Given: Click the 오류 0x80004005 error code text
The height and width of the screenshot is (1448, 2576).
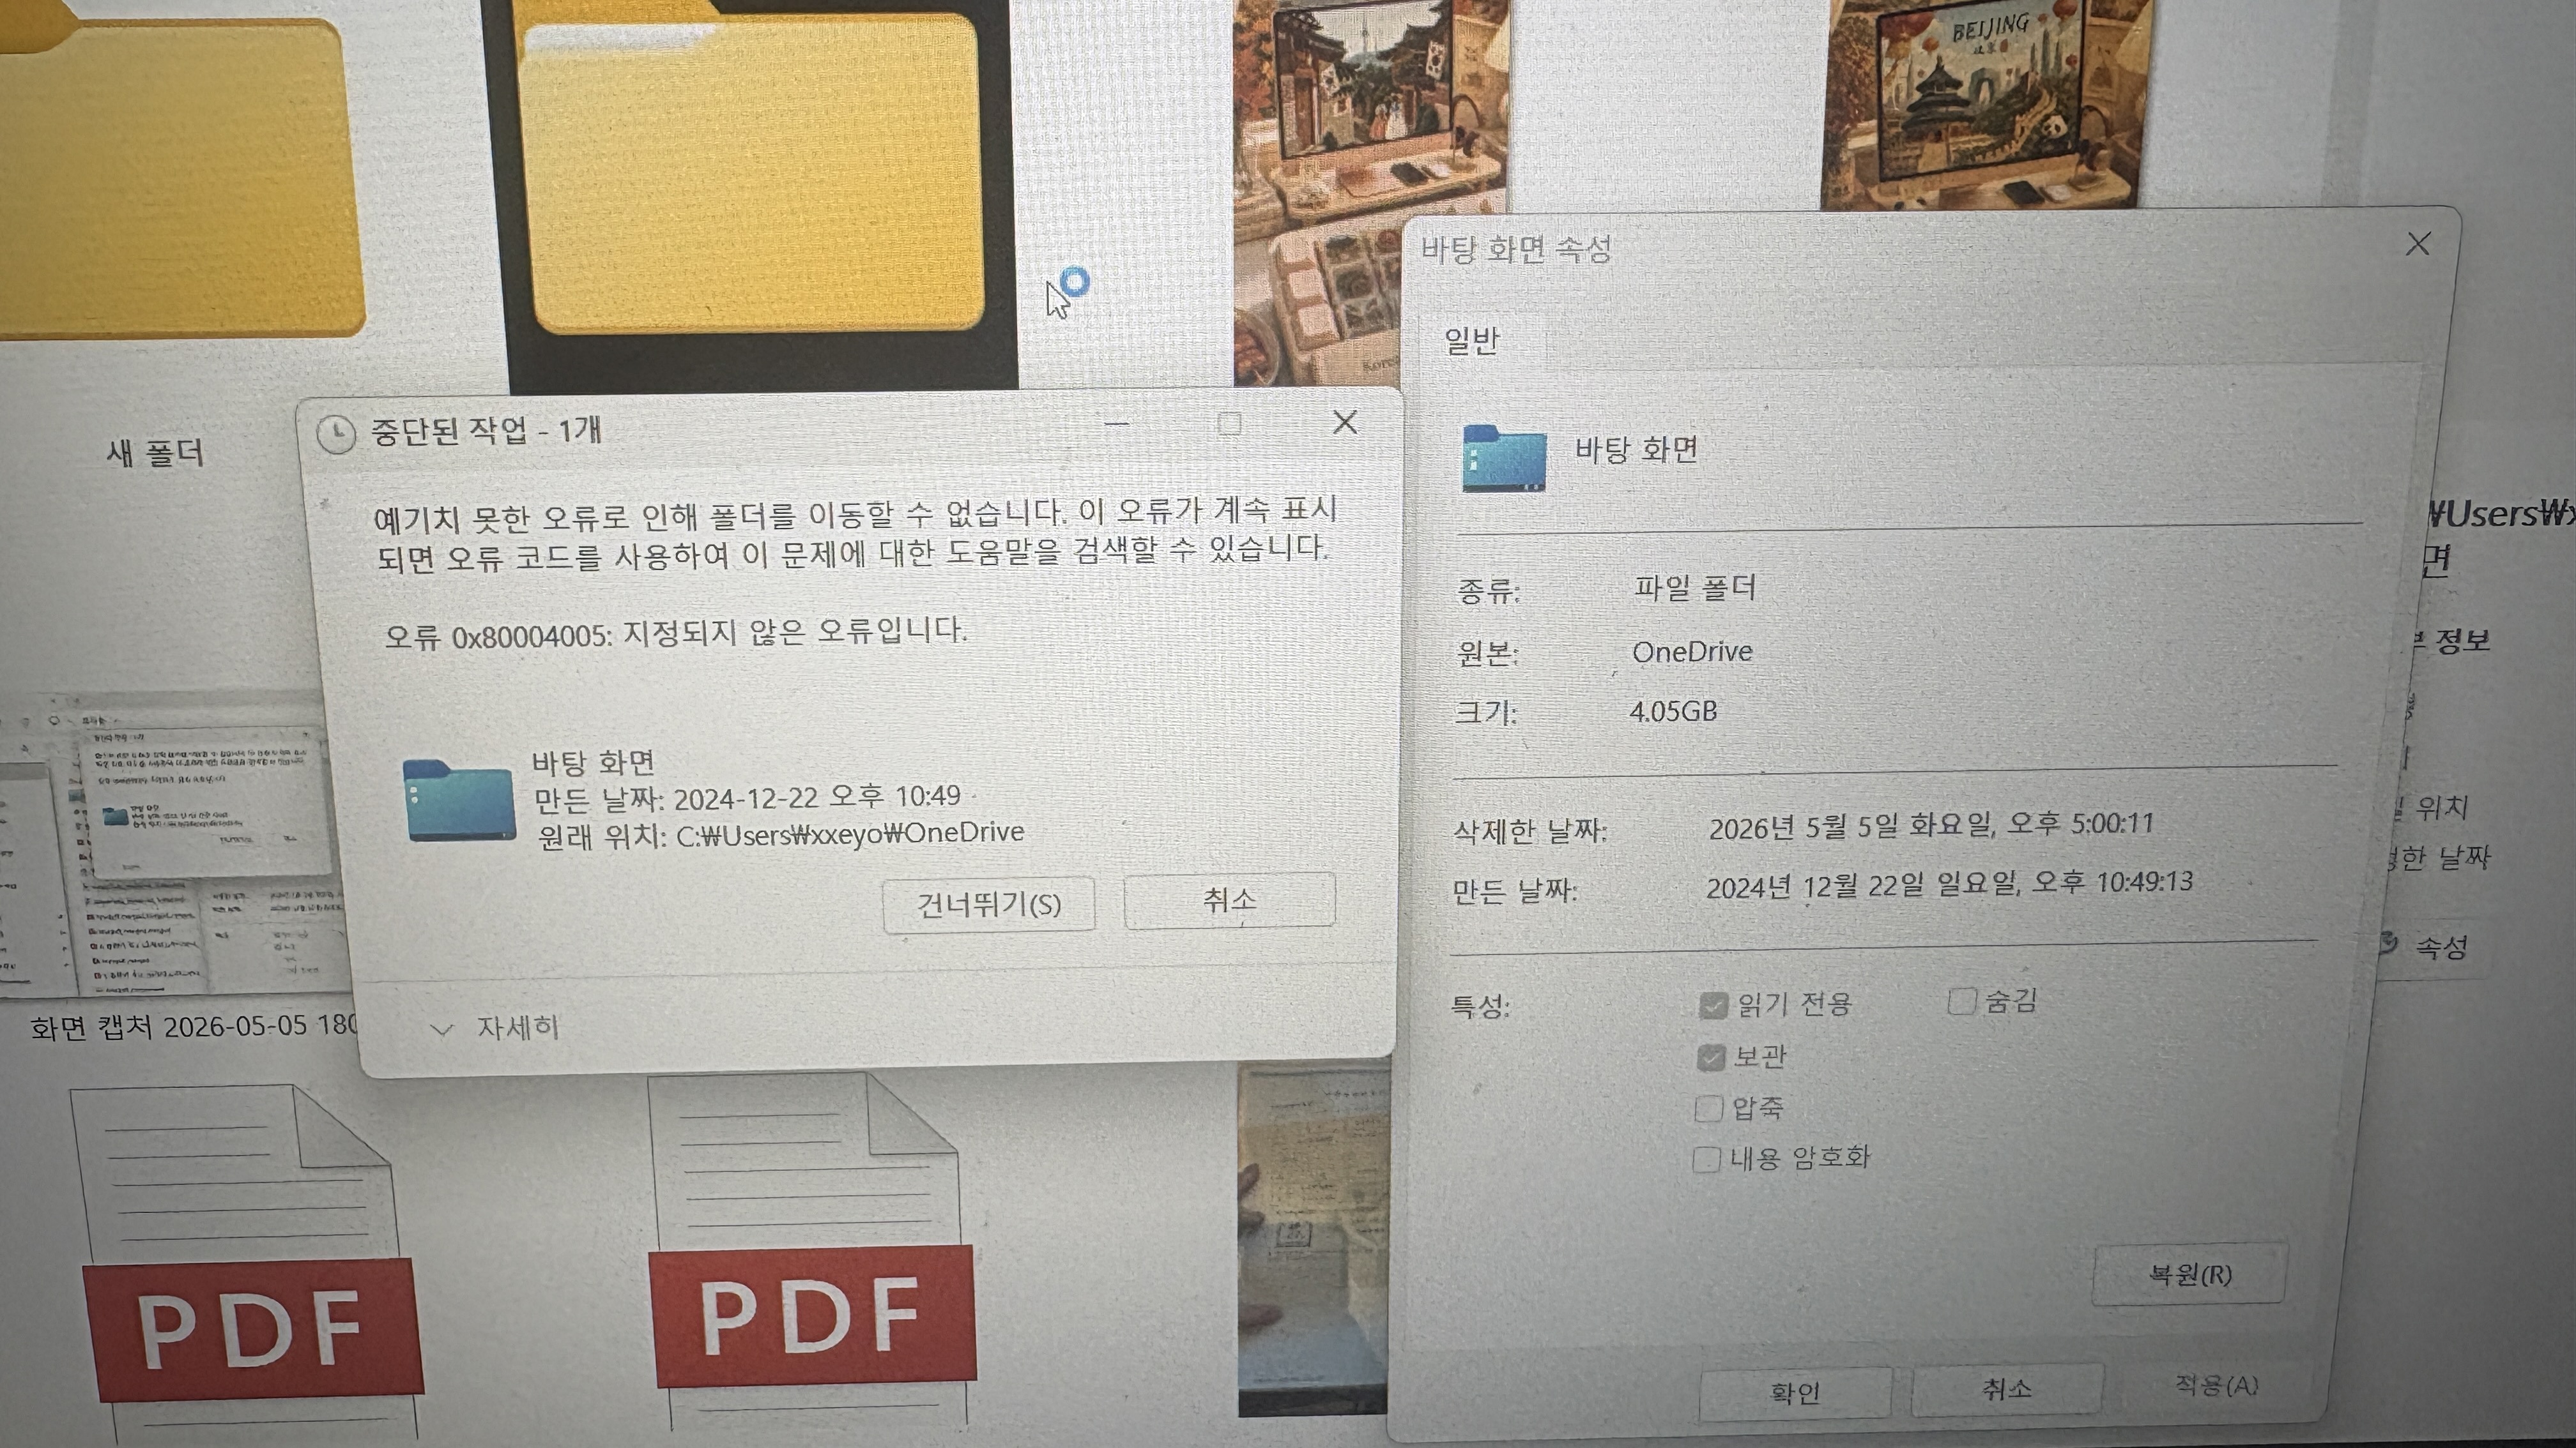Looking at the screenshot, I should (x=676, y=633).
